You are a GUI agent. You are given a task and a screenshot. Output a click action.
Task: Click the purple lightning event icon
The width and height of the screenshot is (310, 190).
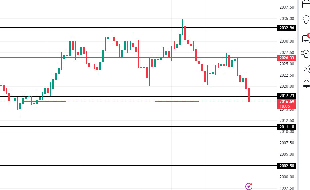pyautogui.click(x=249, y=186)
